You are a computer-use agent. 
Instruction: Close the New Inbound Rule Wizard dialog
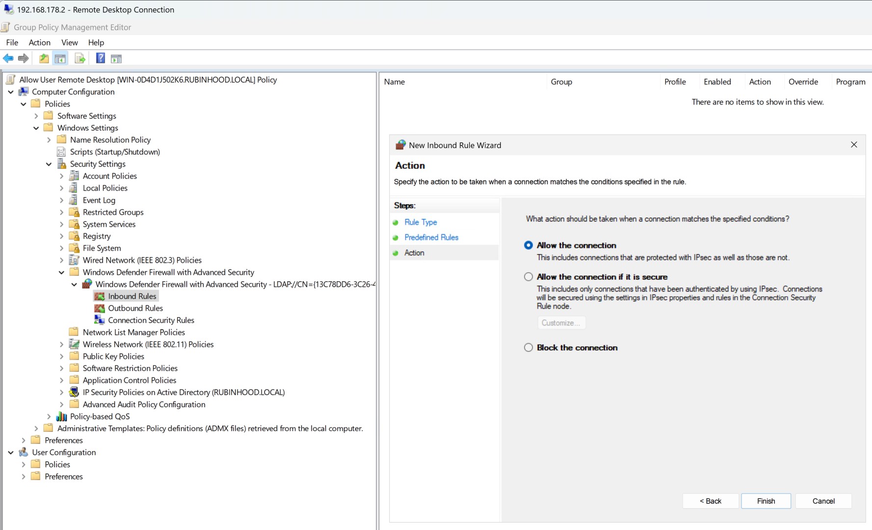(x=854, y=145)
